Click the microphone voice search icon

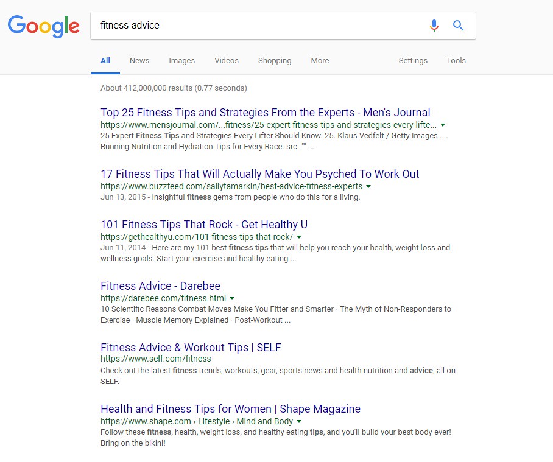click(x=434, y=26)
